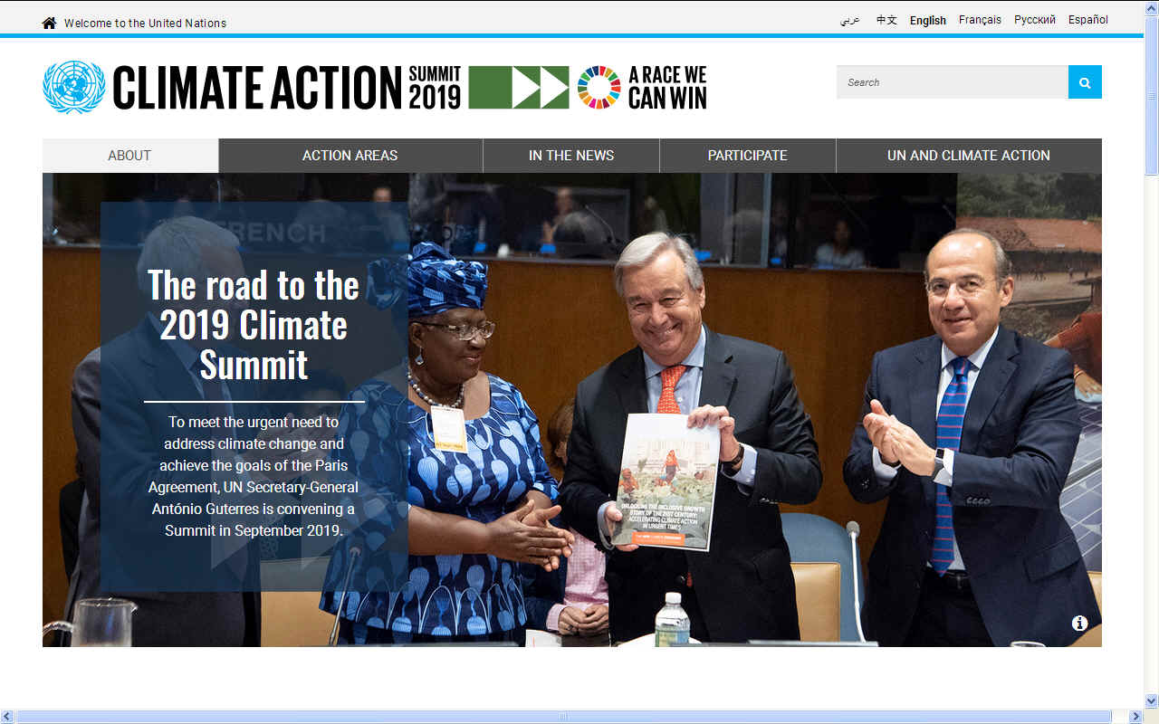Switch language to Arabic
Viewport: 1159px width, 724px height.
coord(850,20)
